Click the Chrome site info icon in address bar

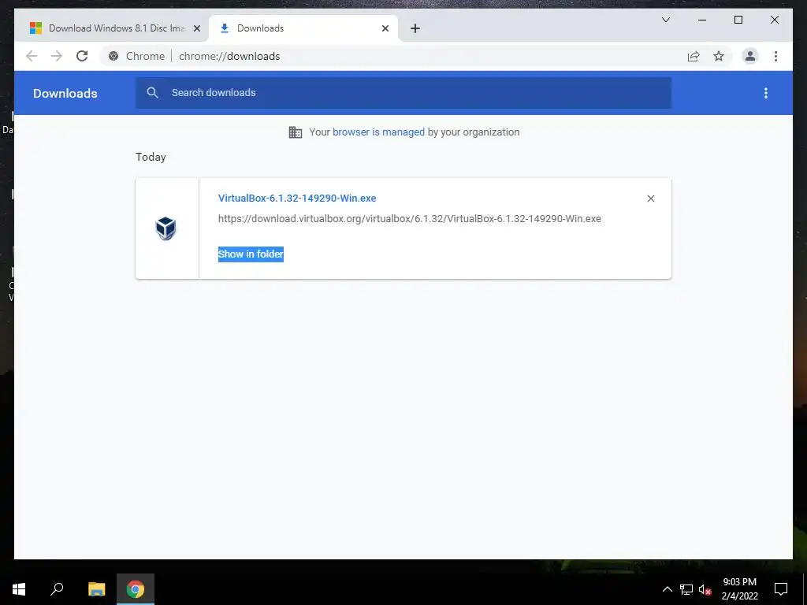[113, 56]
